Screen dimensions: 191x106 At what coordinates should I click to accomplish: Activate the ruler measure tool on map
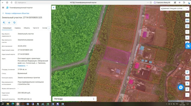[x=187, y=20]
